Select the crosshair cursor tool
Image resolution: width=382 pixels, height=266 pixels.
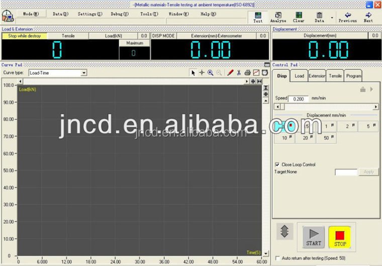coord(202,72)
